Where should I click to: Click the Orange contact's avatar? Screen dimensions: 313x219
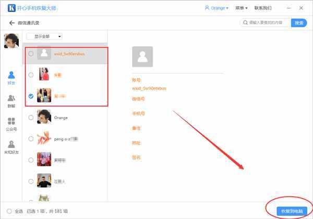coord(44,117)
